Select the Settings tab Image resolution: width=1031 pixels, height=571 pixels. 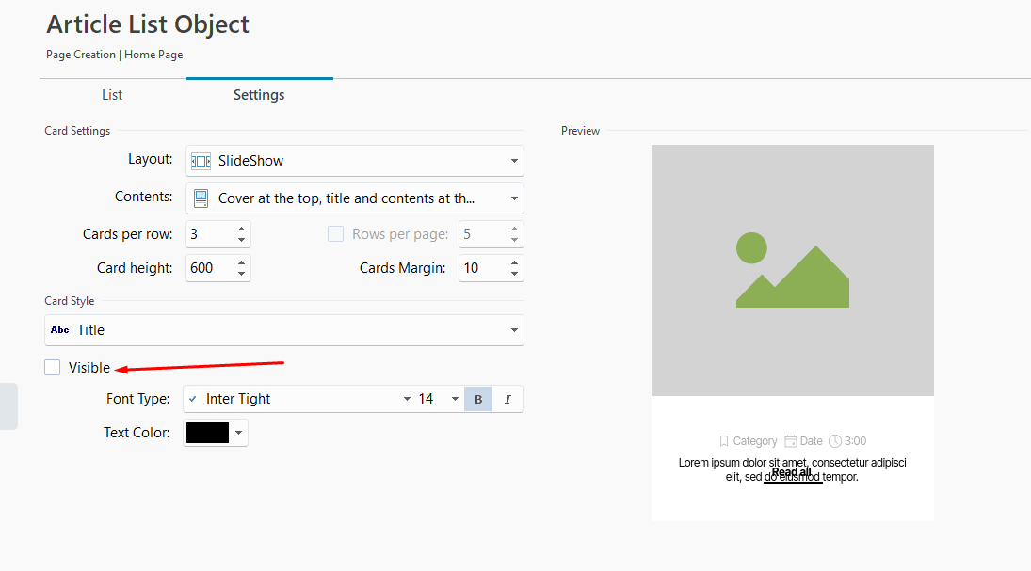pyautogui.click(x=259, y=95)
